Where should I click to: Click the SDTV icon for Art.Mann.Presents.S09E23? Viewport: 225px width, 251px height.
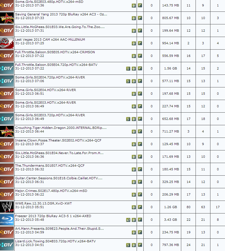[7, 232]
